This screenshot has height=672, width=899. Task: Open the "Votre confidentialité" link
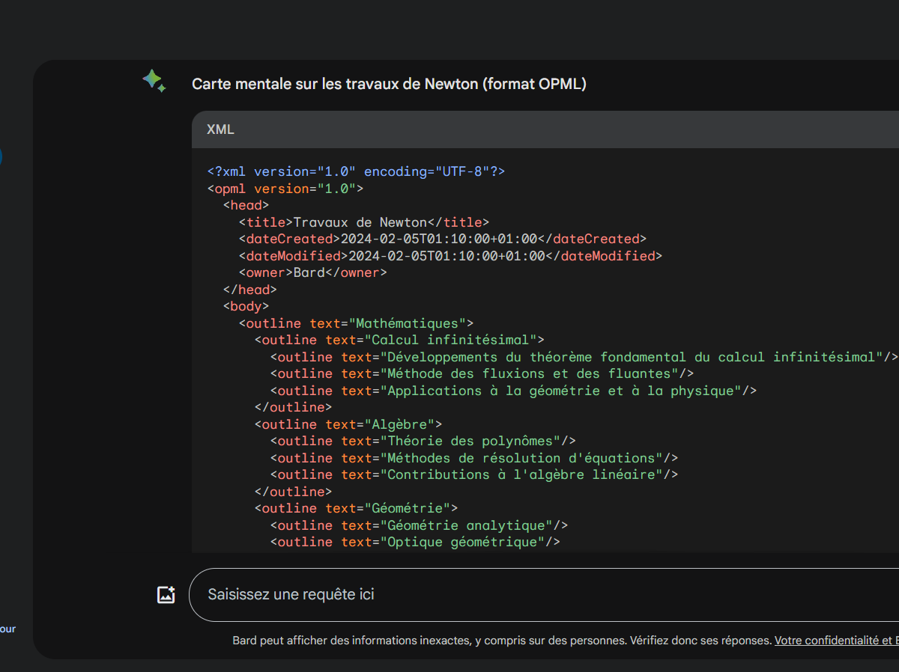click(x=827, y=641)
